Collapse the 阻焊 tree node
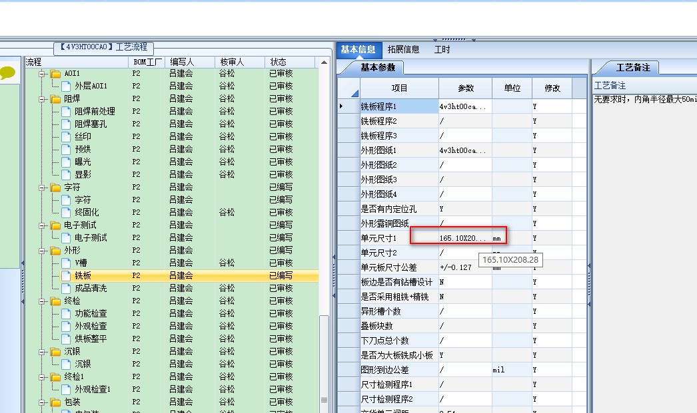The image size is (697, 413). tap(42, 99)
